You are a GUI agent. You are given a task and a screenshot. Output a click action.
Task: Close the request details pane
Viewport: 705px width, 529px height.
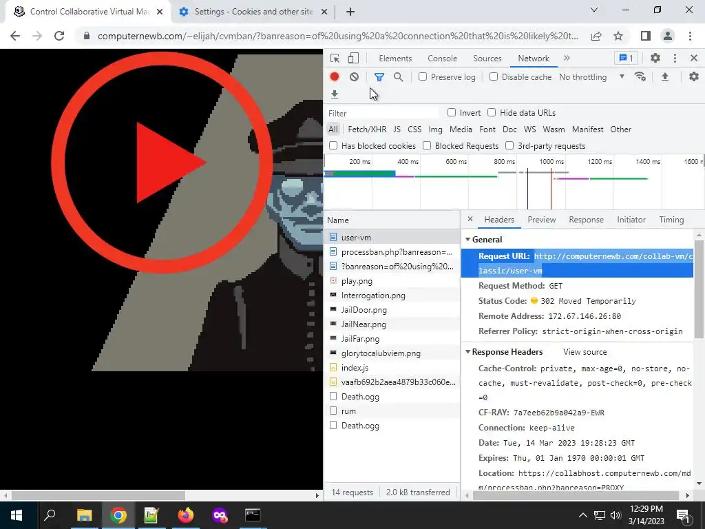pos(470,219)
